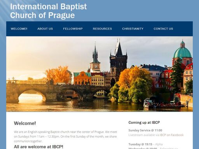Go to the RESOURCES page

pos(102,29)
